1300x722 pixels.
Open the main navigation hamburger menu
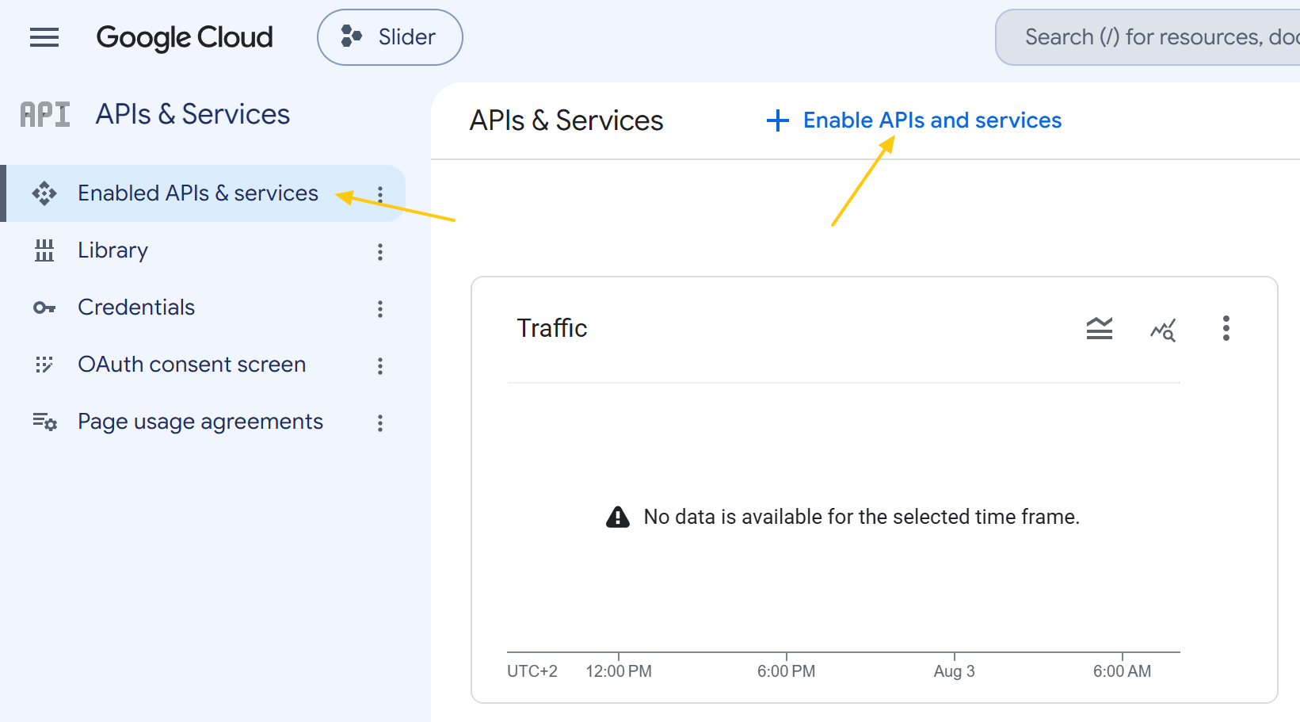(44, 37)
